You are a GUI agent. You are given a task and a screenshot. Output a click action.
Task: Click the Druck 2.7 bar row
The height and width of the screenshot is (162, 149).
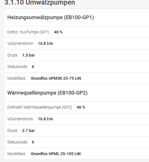77,131
